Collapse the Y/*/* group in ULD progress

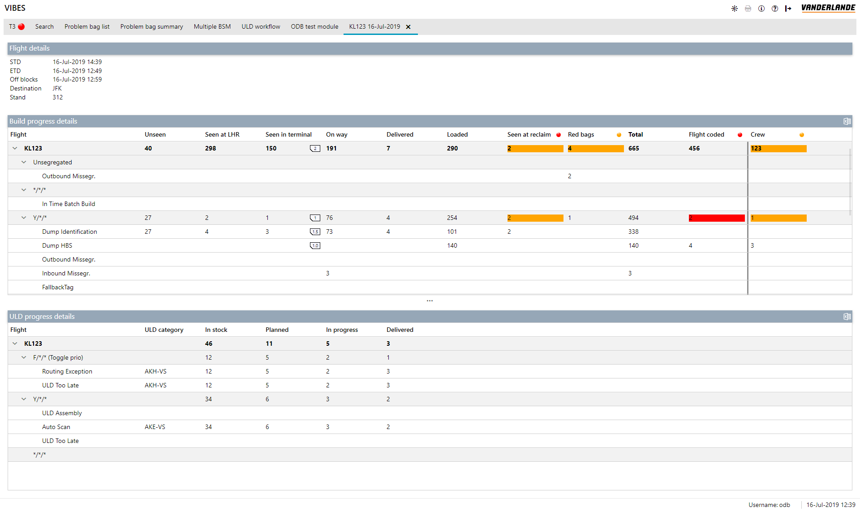pyautogui.click(x=24, y=399)
